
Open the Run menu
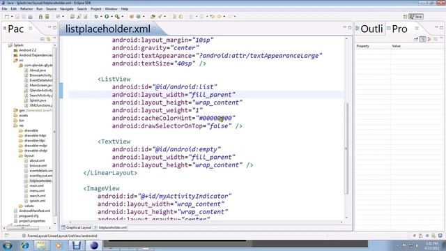[39, 9]
